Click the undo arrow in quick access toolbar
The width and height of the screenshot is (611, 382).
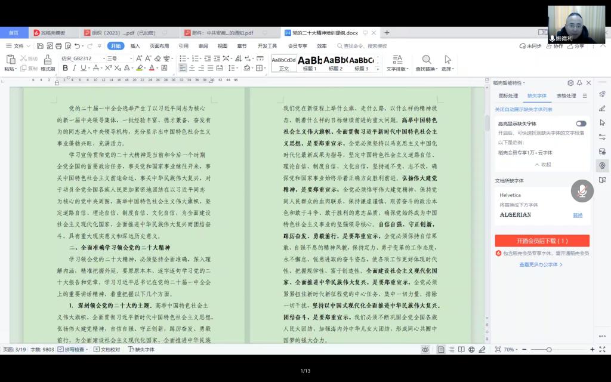pyautogui.click(x=77, y=46)
